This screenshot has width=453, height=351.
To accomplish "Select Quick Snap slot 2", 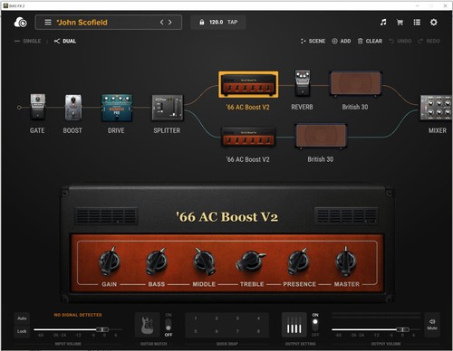I will [x=217, y=318].
